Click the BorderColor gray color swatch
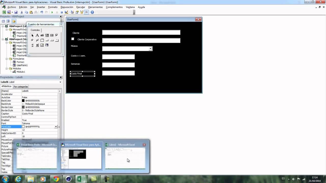 click(23, 107)
